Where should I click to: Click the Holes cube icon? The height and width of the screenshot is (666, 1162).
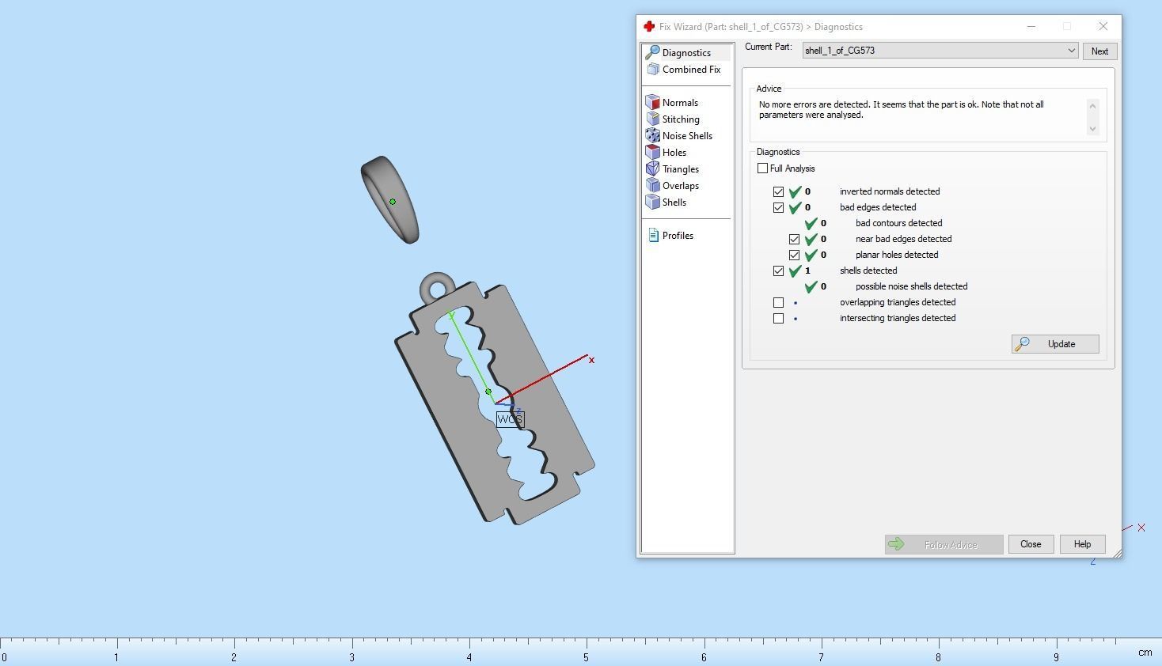click(653, 153)
